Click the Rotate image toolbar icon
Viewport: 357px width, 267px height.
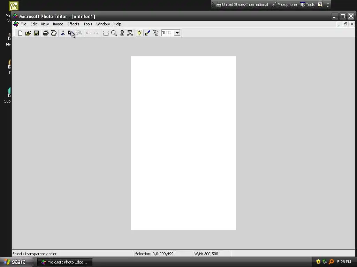(155, 33)
